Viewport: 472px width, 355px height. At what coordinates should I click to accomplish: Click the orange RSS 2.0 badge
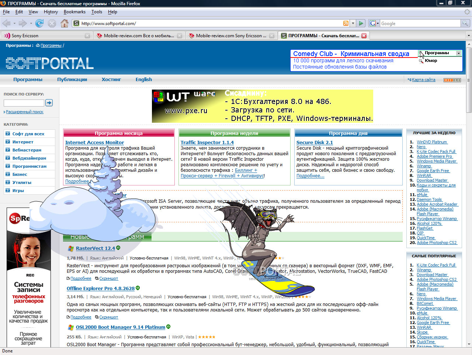coord(452,80)
